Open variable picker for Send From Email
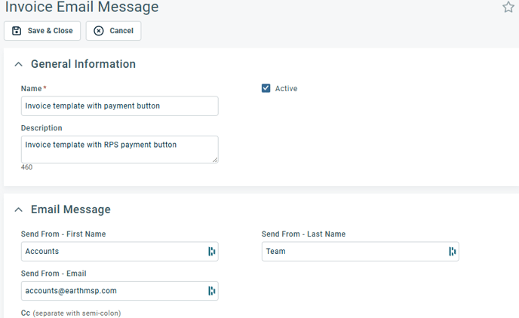The height and width of the screenshot is (318, 519). coord(211,291)
